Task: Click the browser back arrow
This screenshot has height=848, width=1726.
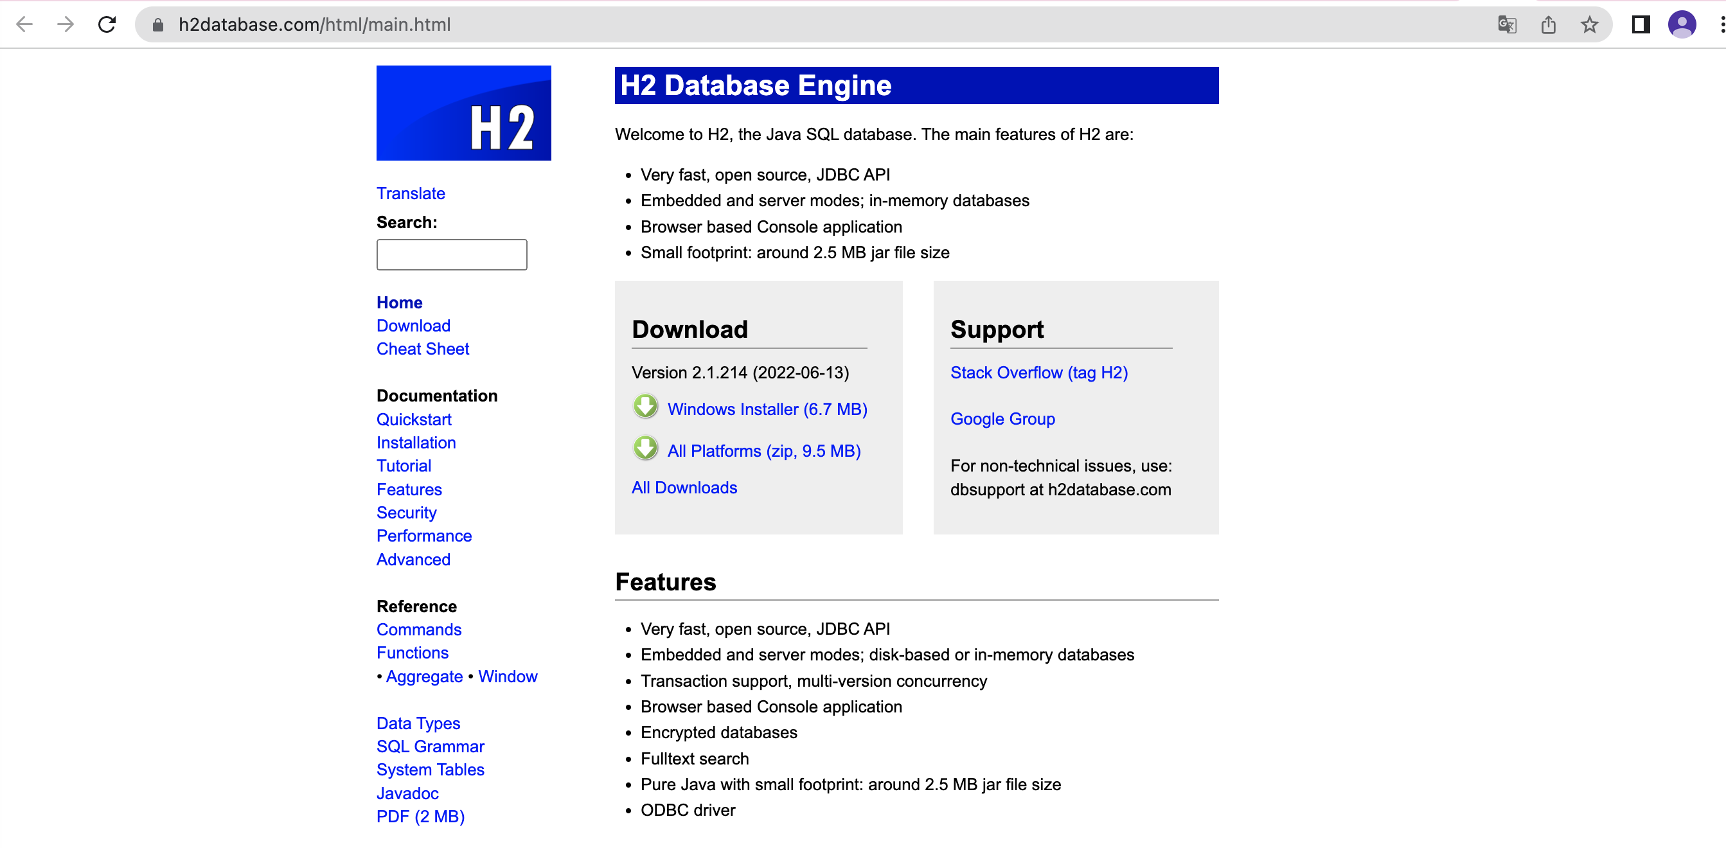Action: click(24, 25)
